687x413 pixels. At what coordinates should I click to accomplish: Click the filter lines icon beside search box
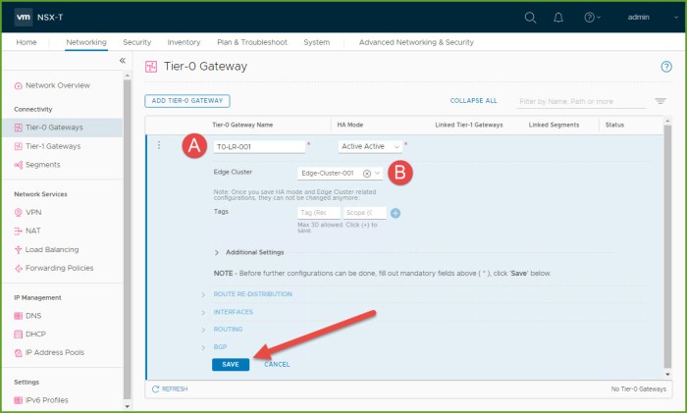[661, 101]
